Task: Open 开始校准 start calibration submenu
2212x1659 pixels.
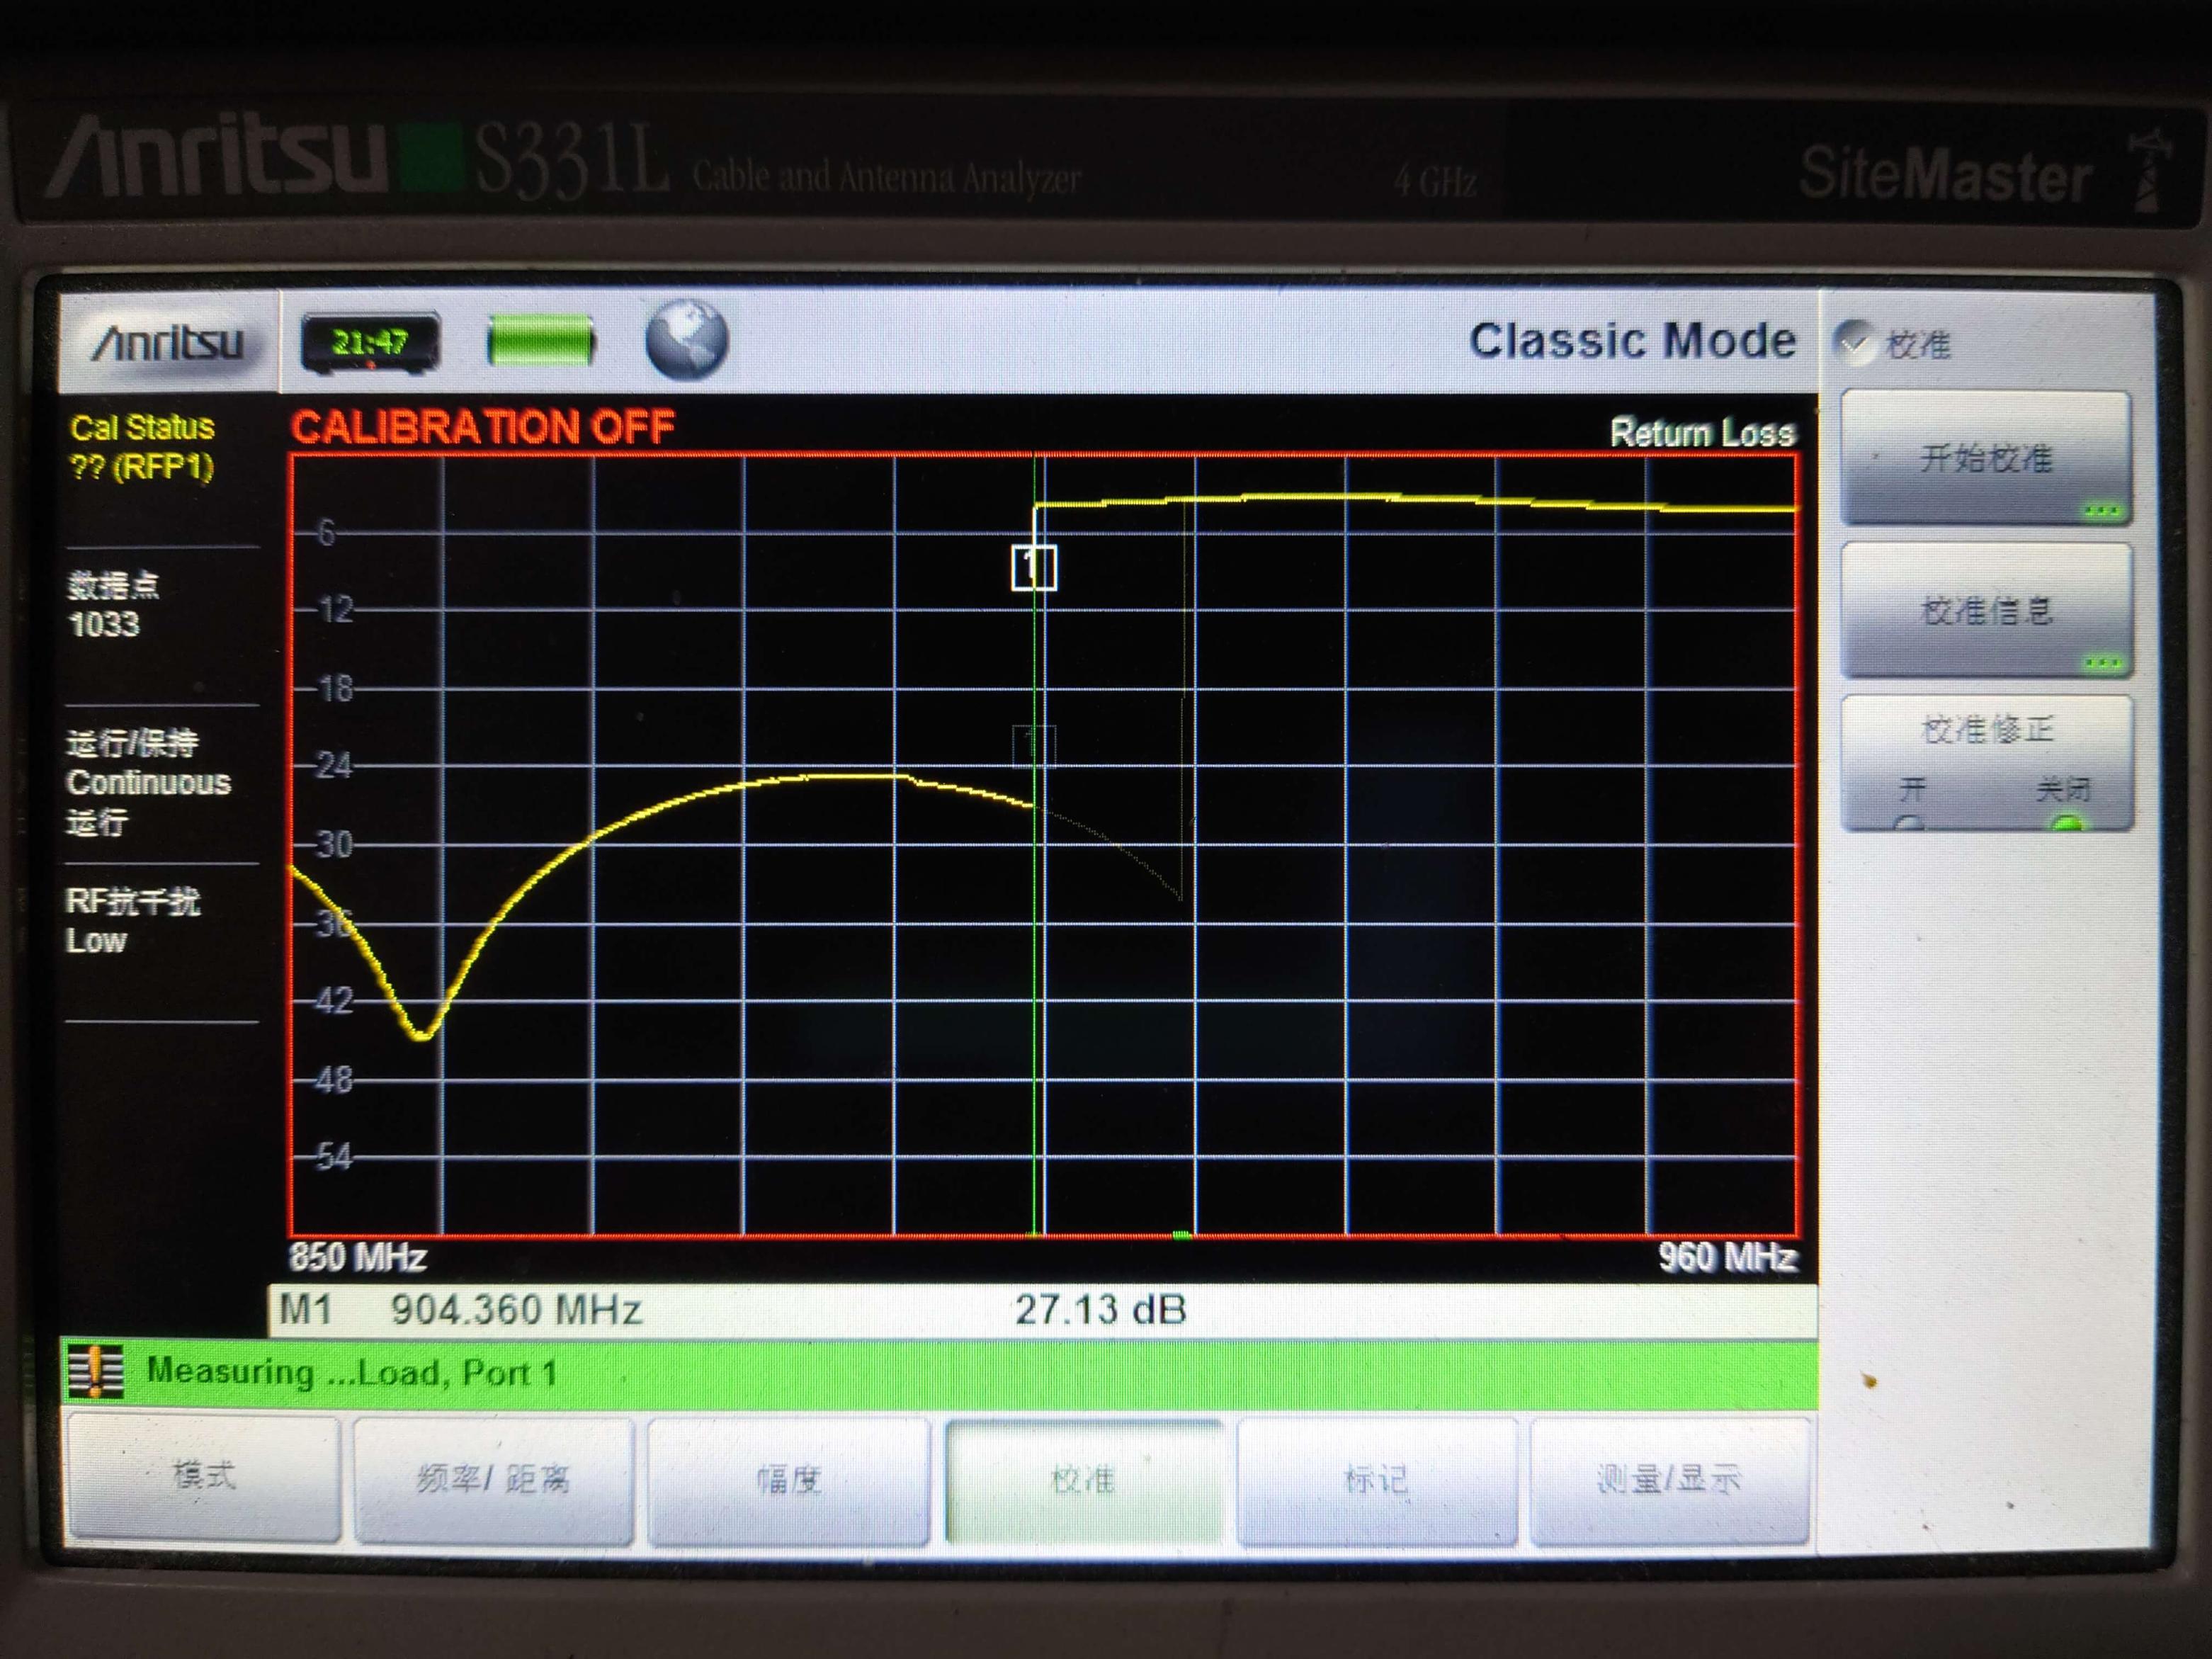Action: point(1986,459)
